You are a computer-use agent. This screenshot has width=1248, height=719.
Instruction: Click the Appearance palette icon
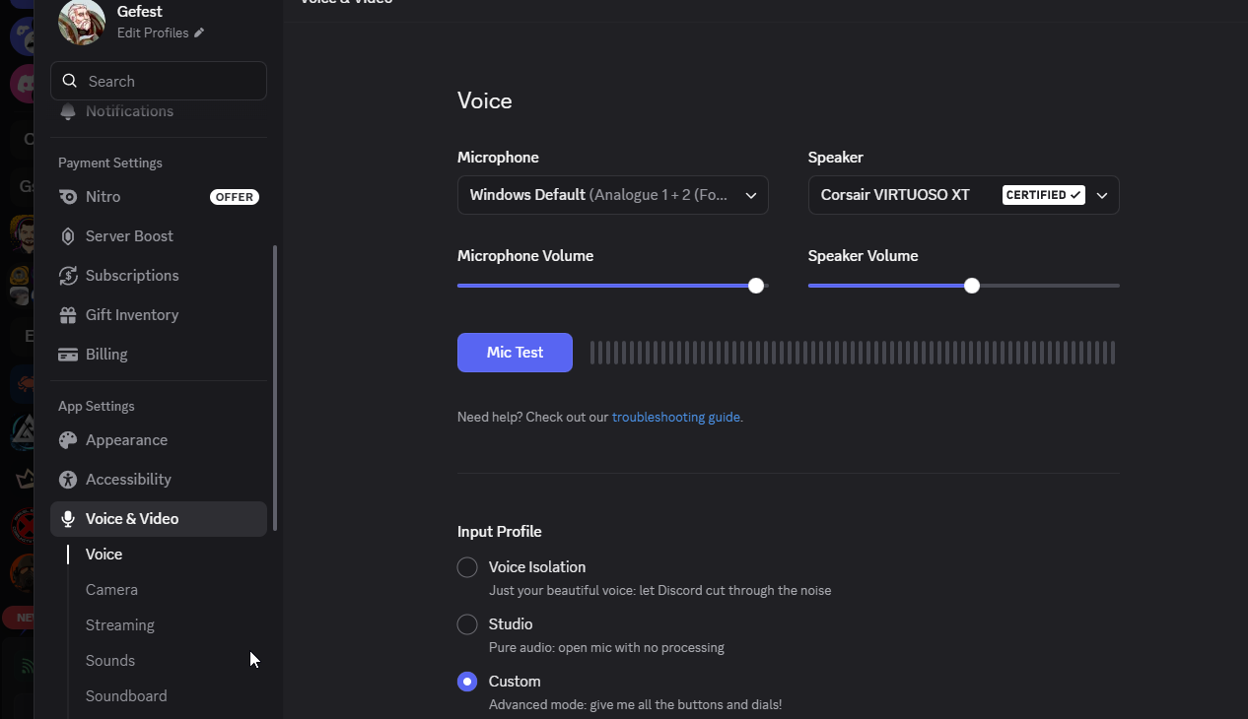[x=68, y=440]
